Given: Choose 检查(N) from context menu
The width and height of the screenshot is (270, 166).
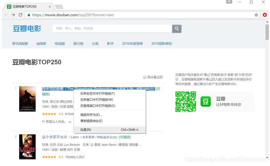Looking at the screenshot, I should (x=110, y=130).
